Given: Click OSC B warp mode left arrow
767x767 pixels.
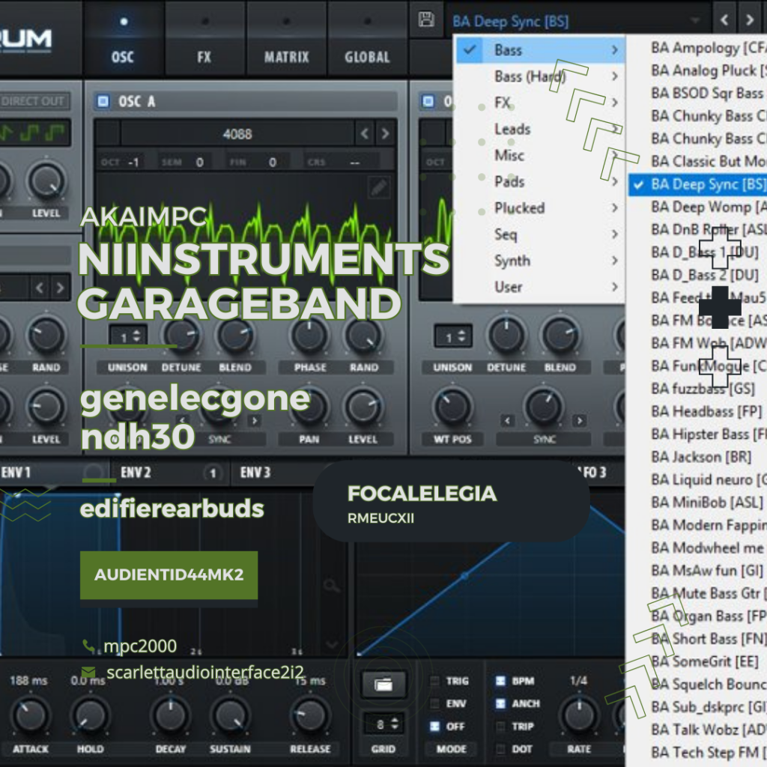Looking at the screenshot, I should (507, 420).
